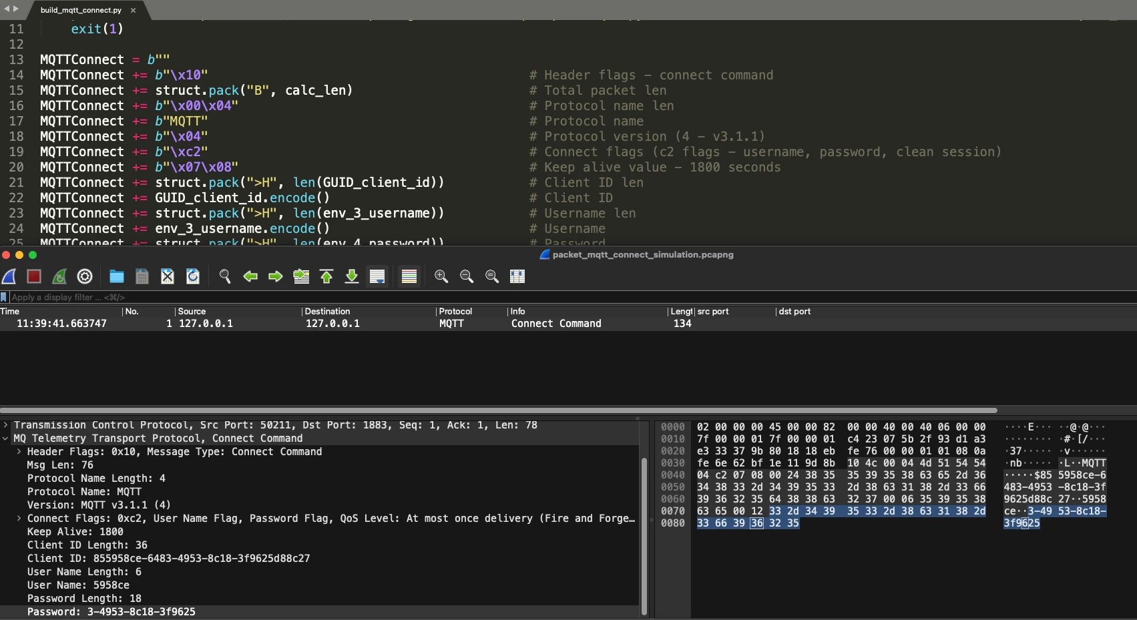The image size is (1137, 620).
Task: Expand the Transmission Control Protocol tree row
Action: (6, 425)
